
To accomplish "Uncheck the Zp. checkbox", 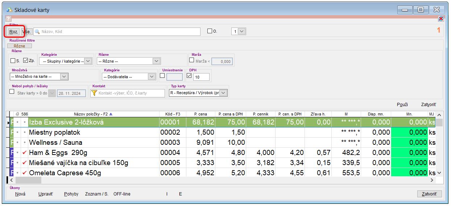I will coord(25,61).
